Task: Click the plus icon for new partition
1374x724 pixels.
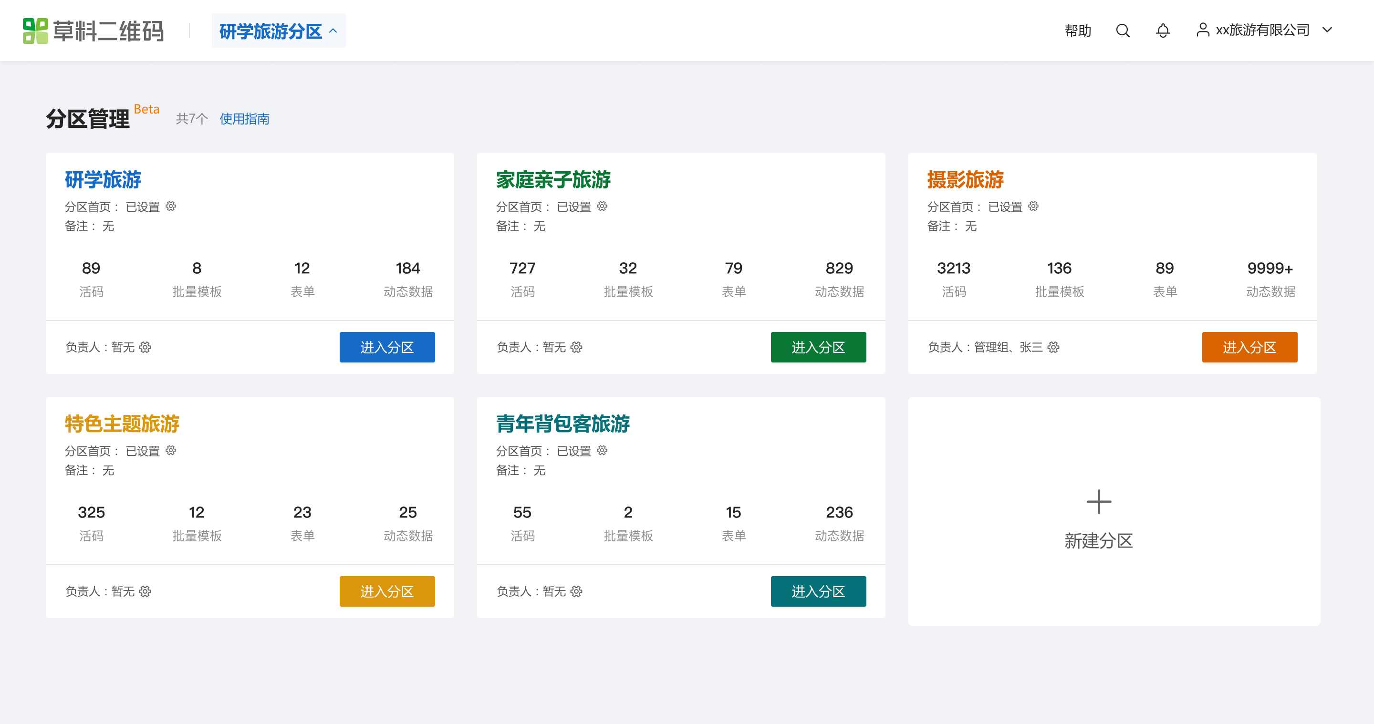Action: coord(1099,502)
